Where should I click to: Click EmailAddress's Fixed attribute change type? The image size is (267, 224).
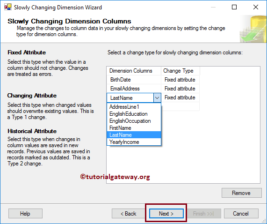click(x=180, y=89)
